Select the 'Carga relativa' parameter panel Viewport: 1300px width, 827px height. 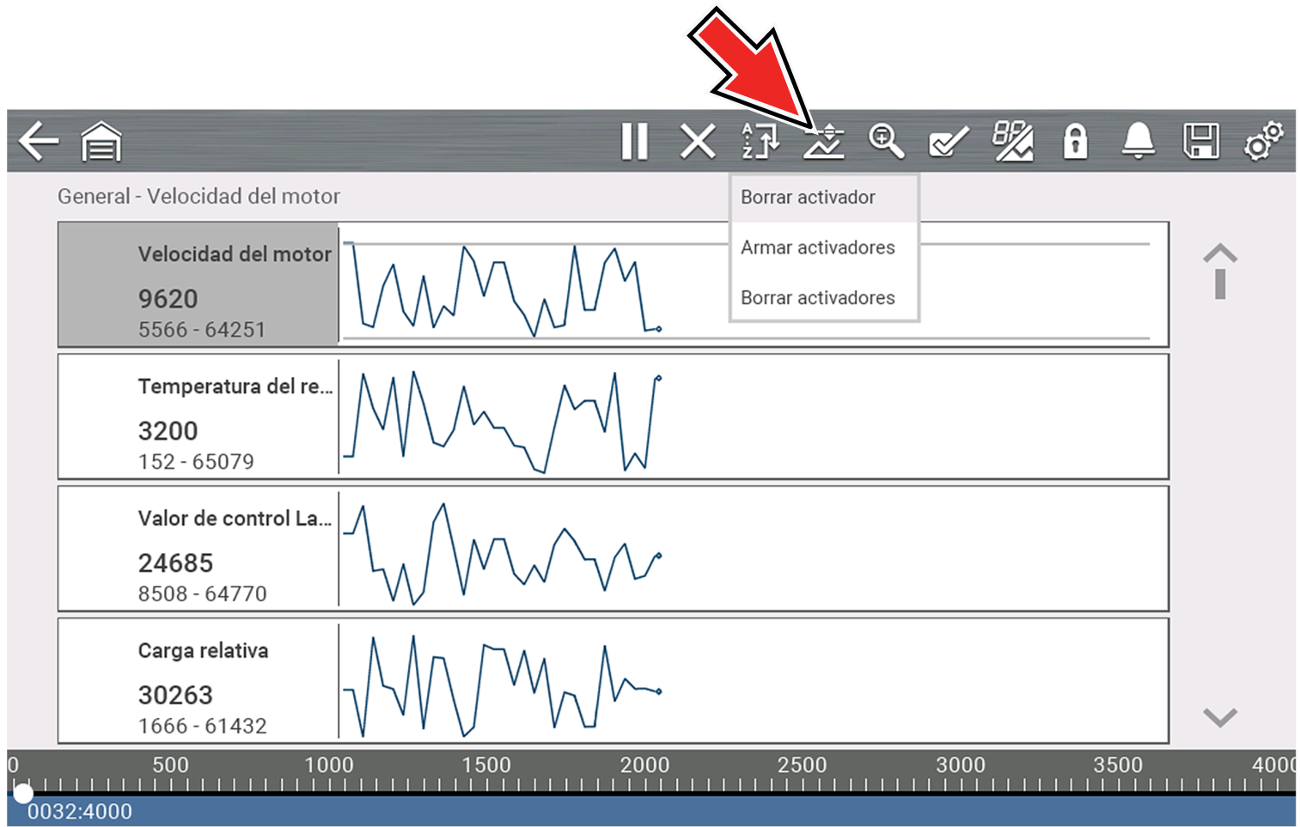198,681
